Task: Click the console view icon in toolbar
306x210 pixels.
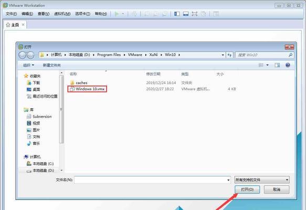Action: click(216, 14)
